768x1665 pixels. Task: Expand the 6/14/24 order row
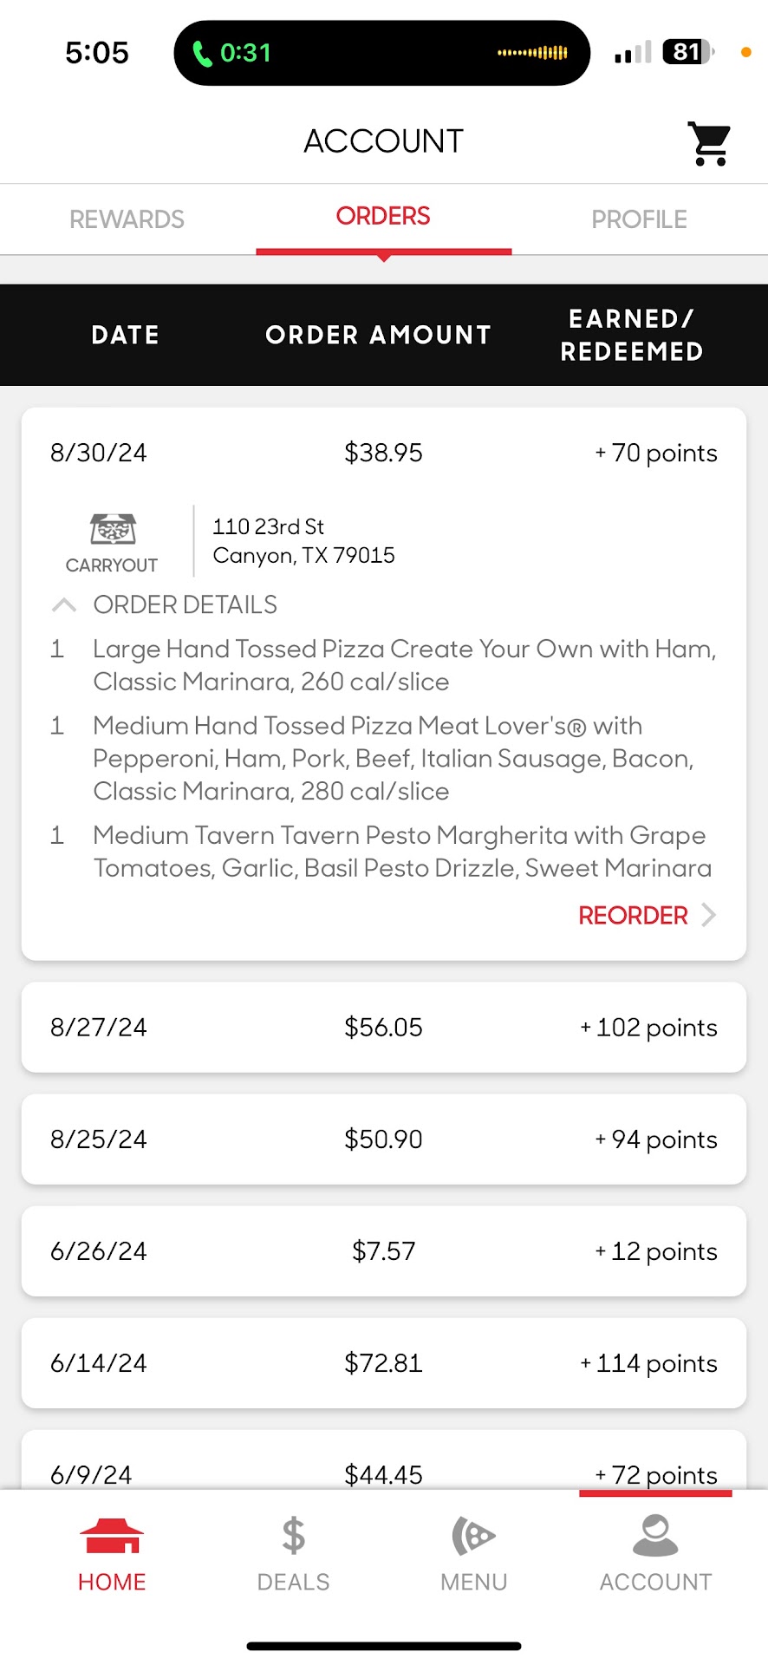tap(383, 1363)
